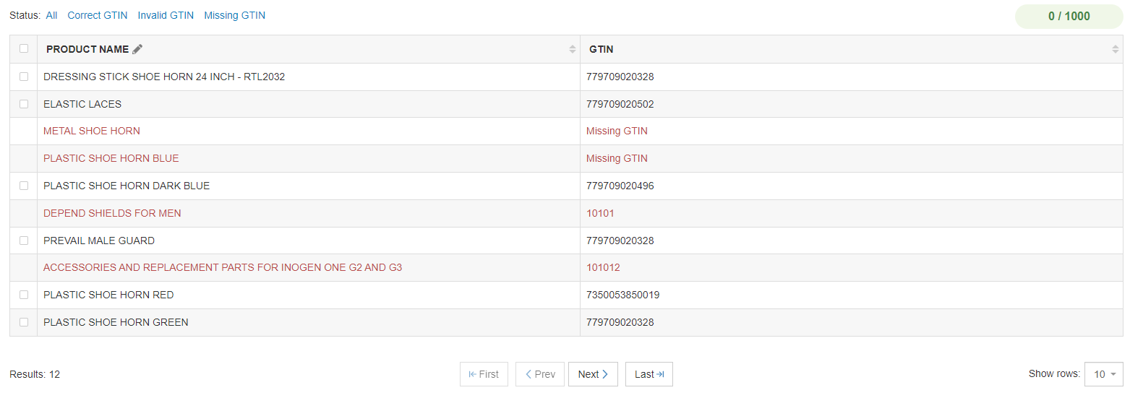Filter by Invalid GTIN status
Screen dimensions: 1130x398
tap(166, 15)
